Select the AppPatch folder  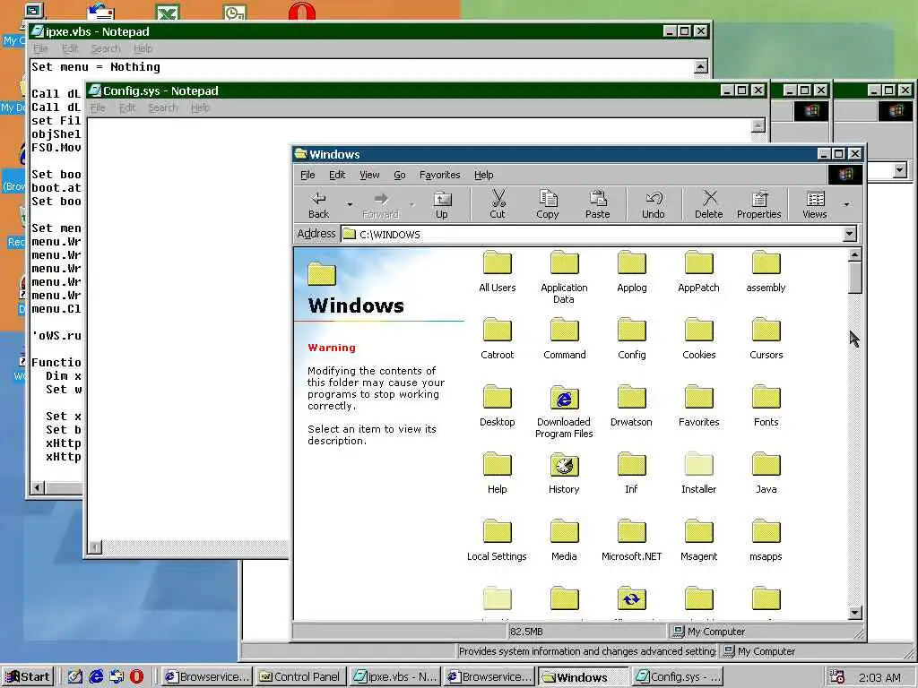point(698,272)
